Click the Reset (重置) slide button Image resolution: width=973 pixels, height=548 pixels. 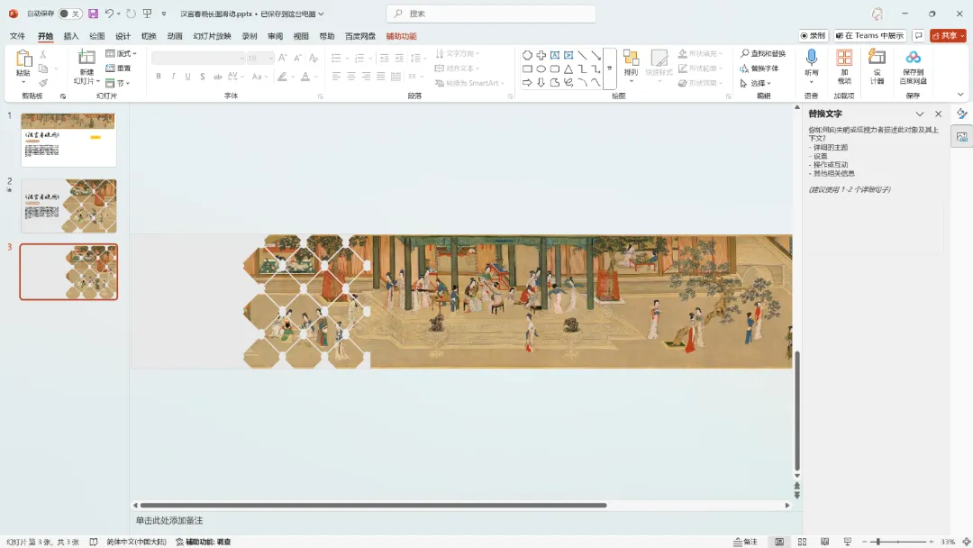pyautogui.click(x=119, y=68)
